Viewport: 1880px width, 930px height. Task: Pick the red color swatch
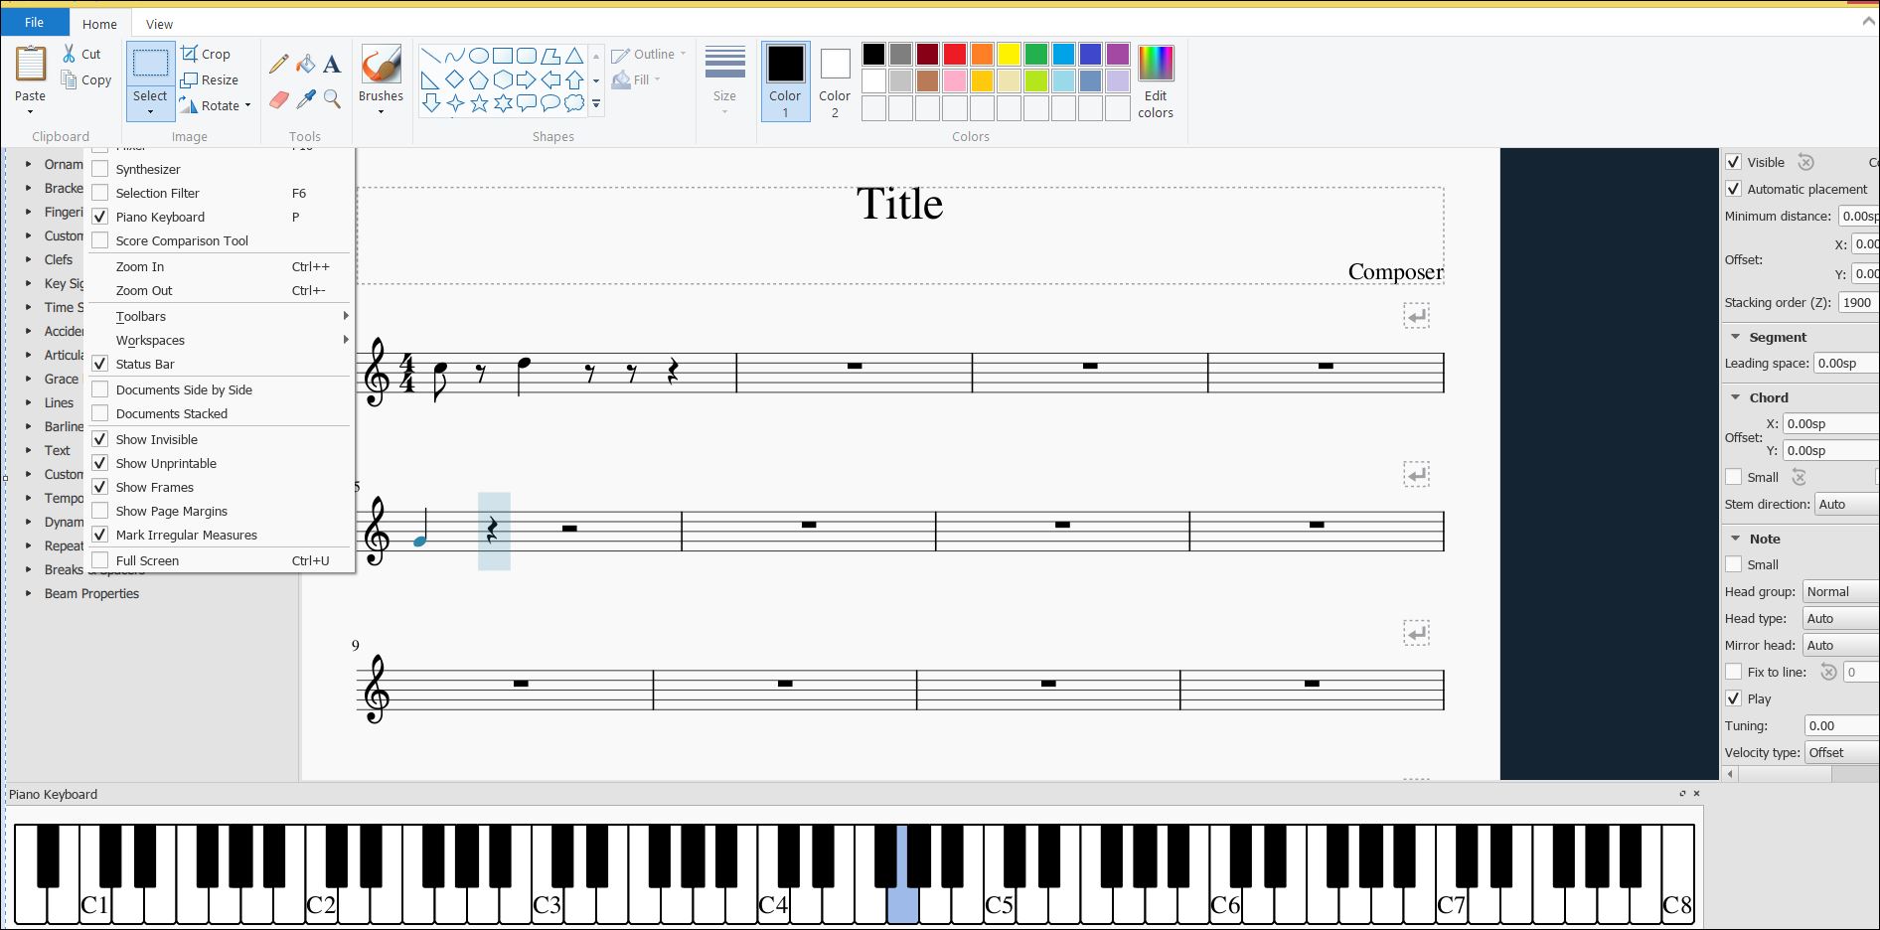[954, 55]
